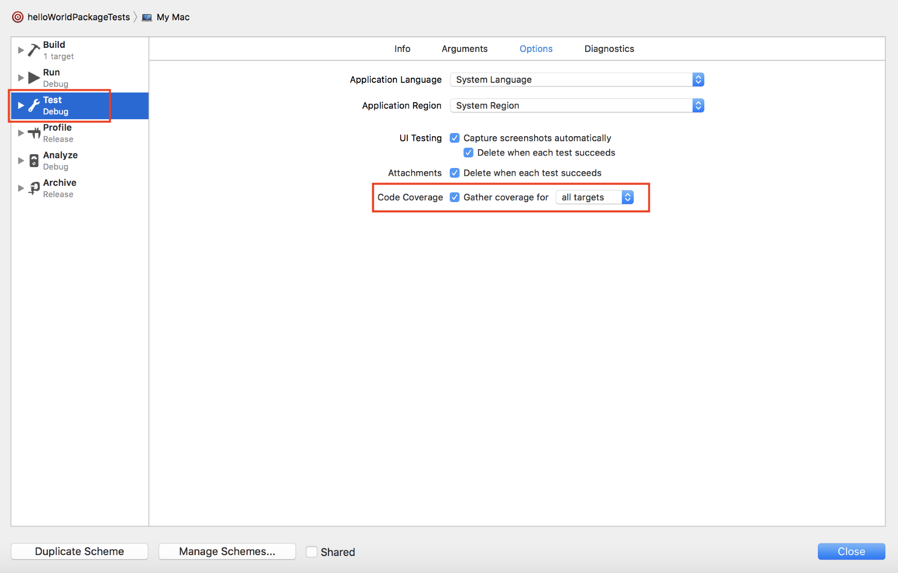Uncheck Attachments delete when test succeeds

point(455,173)
